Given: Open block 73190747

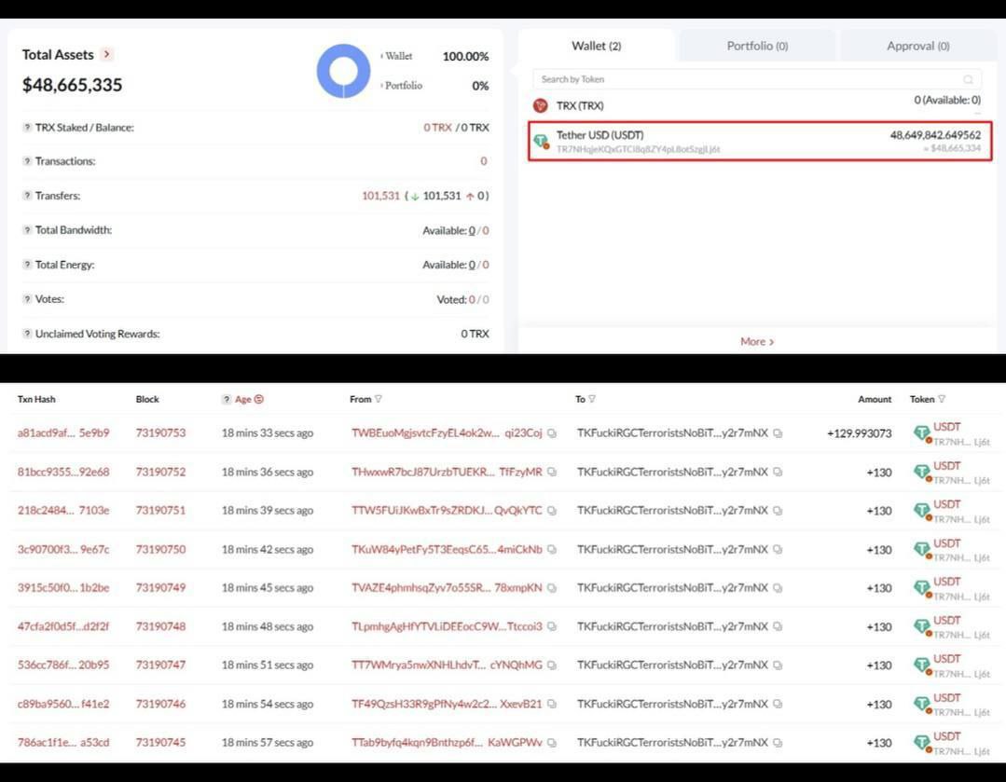Looking at the screenshot, I should tap(160, 665).
